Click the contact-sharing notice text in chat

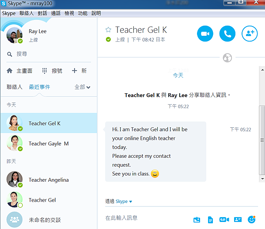click(177, 95)
